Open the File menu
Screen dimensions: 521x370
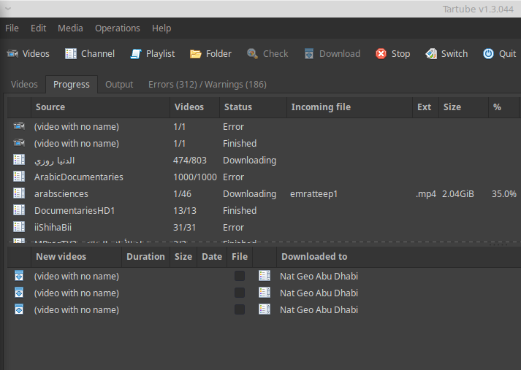pos(12,28)
